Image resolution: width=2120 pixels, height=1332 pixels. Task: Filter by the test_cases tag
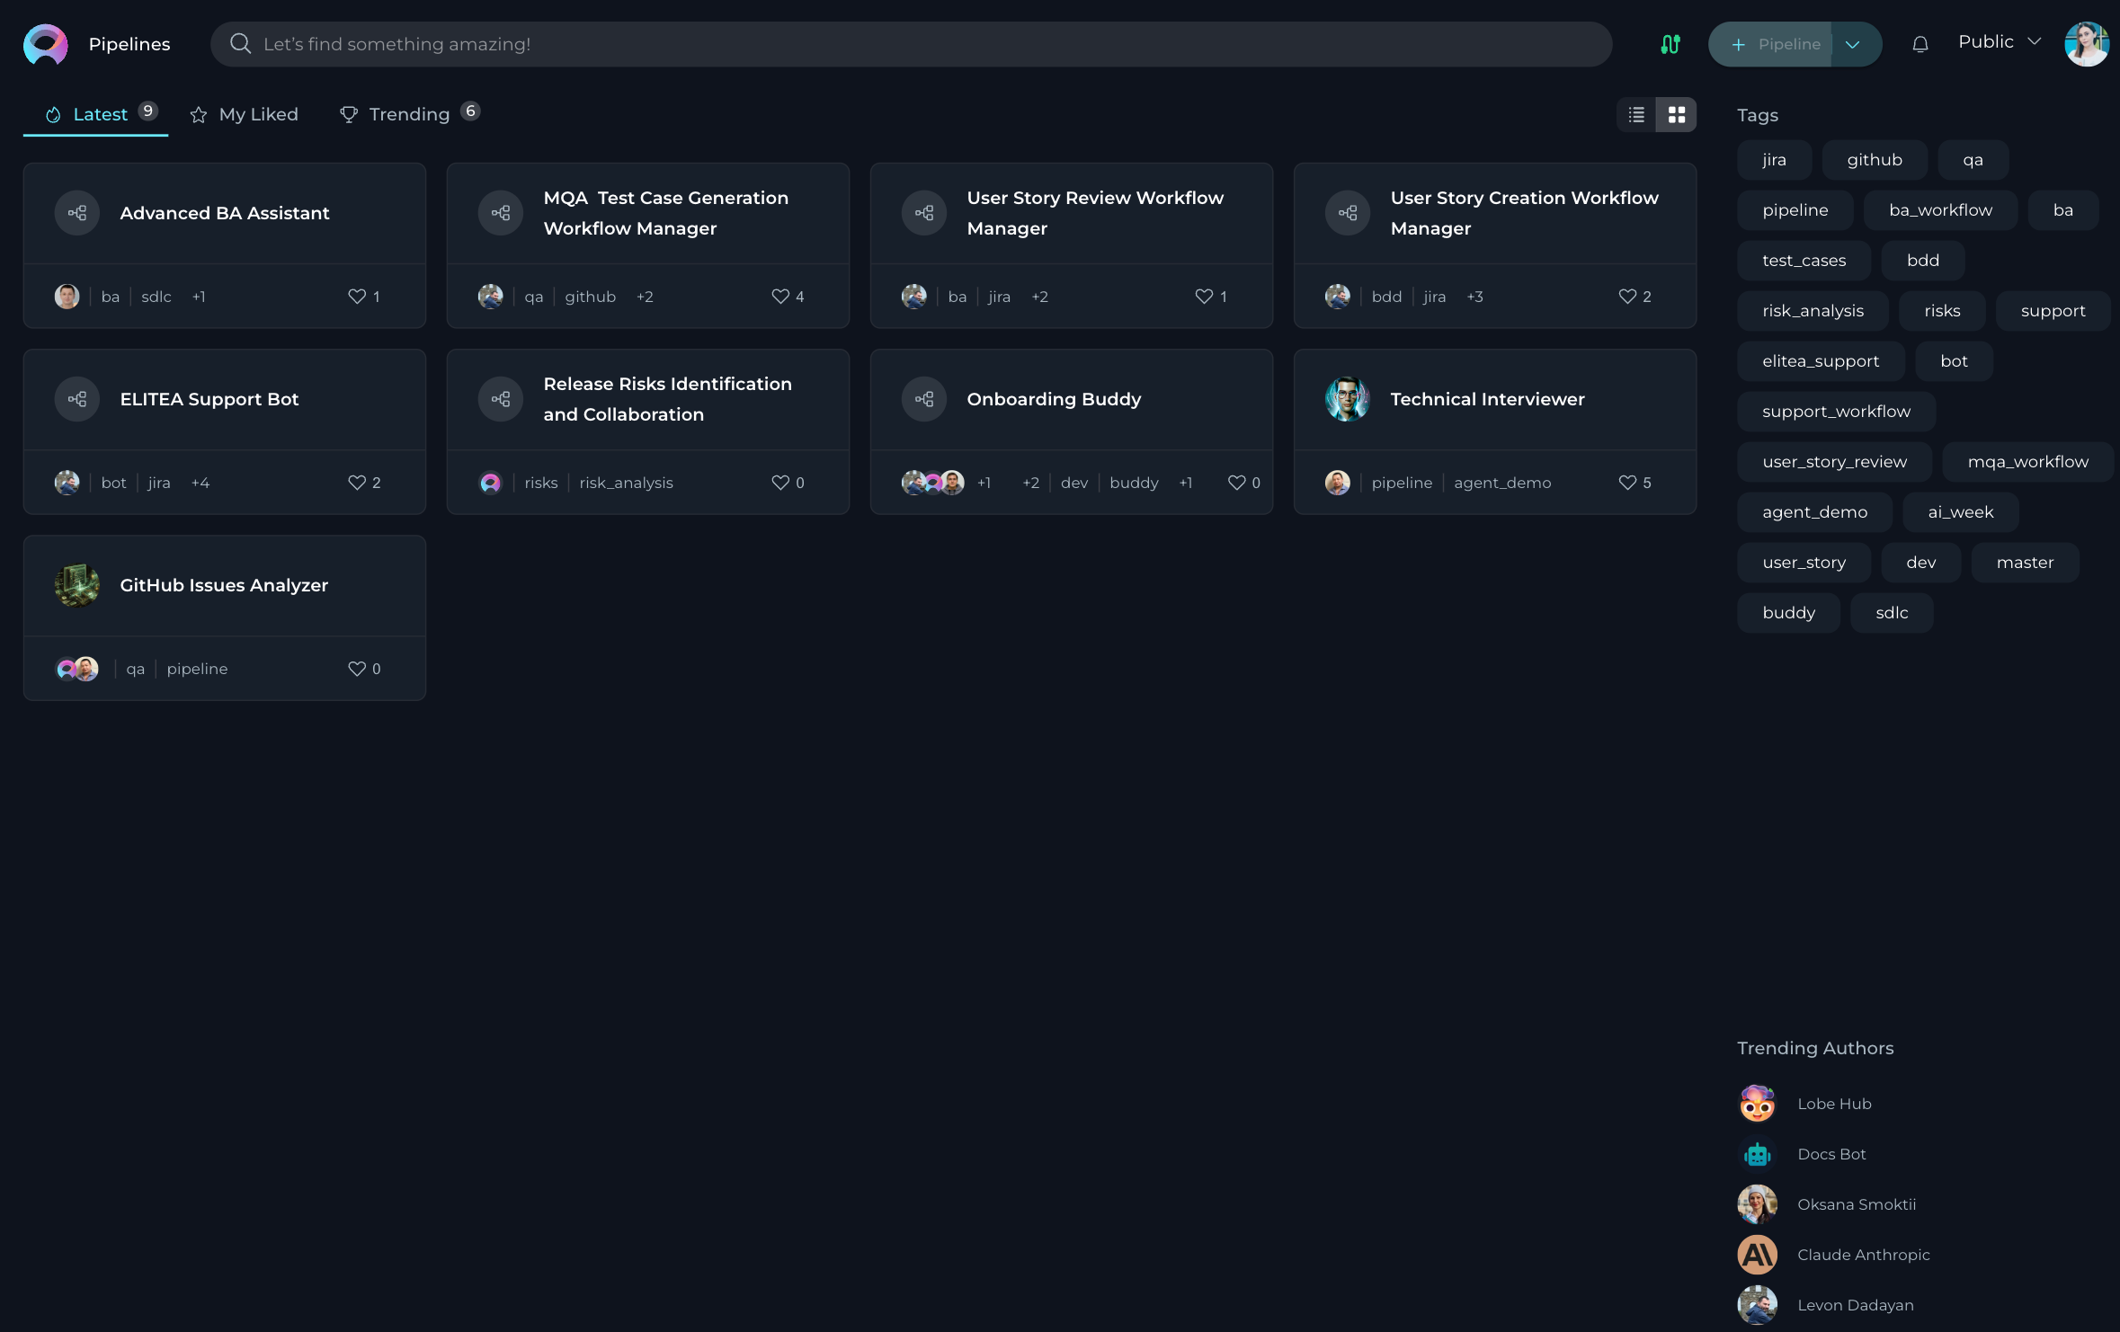click(x=1804, y=261)
